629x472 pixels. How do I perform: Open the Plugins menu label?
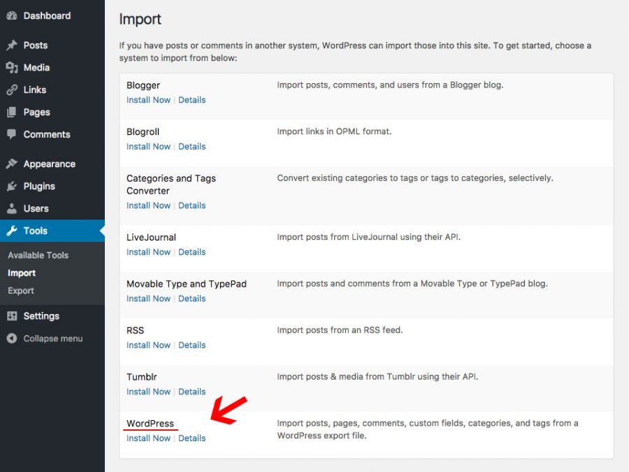click(x=39, y=186)
